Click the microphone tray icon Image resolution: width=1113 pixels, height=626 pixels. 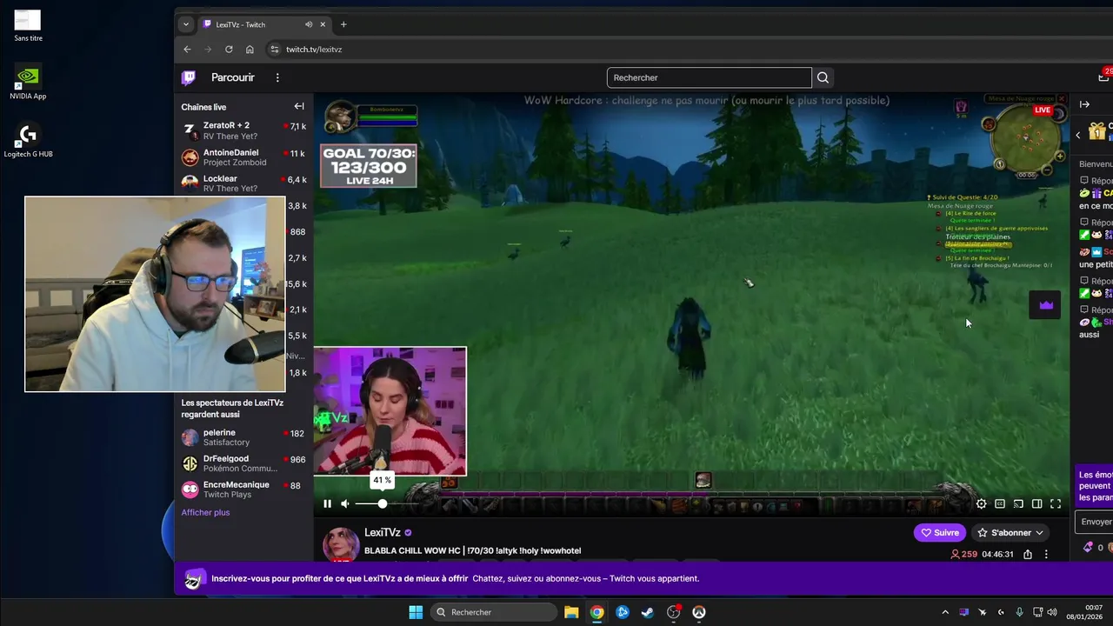coord(1019,612)
